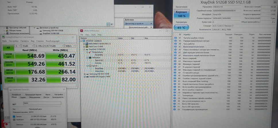Open View menu in HWMonitor

[x=87, y=35]
